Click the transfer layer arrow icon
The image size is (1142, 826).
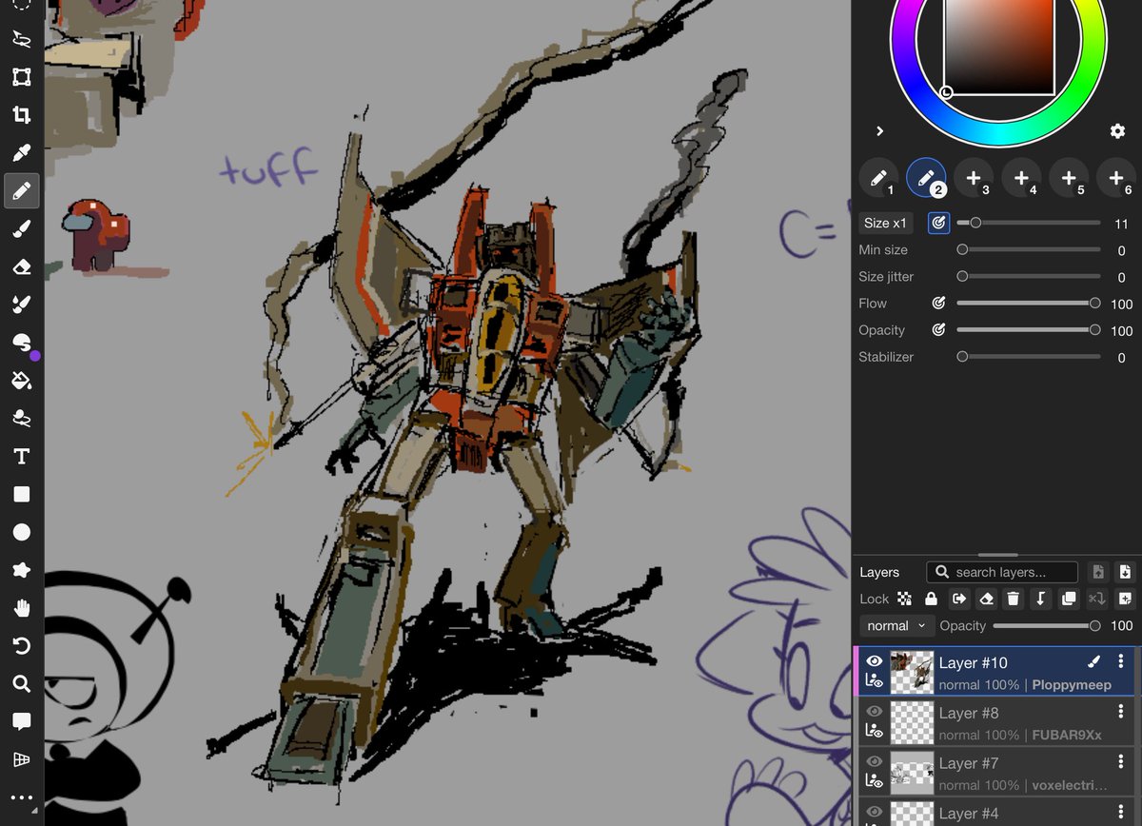click(x=959, y=599)
